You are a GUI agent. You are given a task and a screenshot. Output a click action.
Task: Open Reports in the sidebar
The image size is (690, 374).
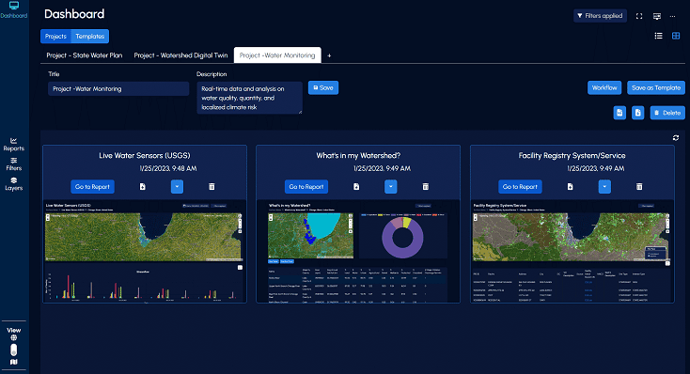click(x=14, y=145)
